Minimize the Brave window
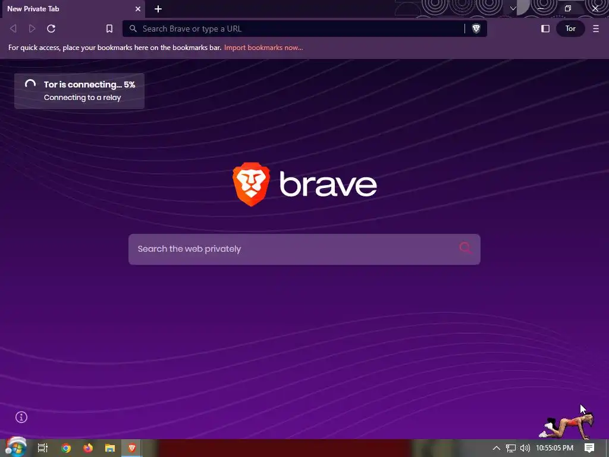The image size is (609, 457). tap(541, 8)
